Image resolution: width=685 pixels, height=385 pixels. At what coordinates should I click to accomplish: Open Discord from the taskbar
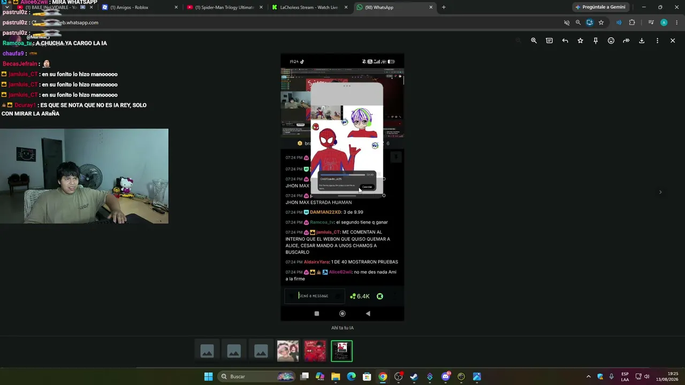(446, 376)
